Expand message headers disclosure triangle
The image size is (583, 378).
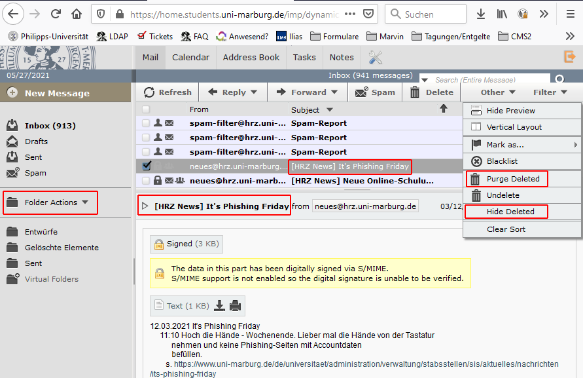coord(145,206)
